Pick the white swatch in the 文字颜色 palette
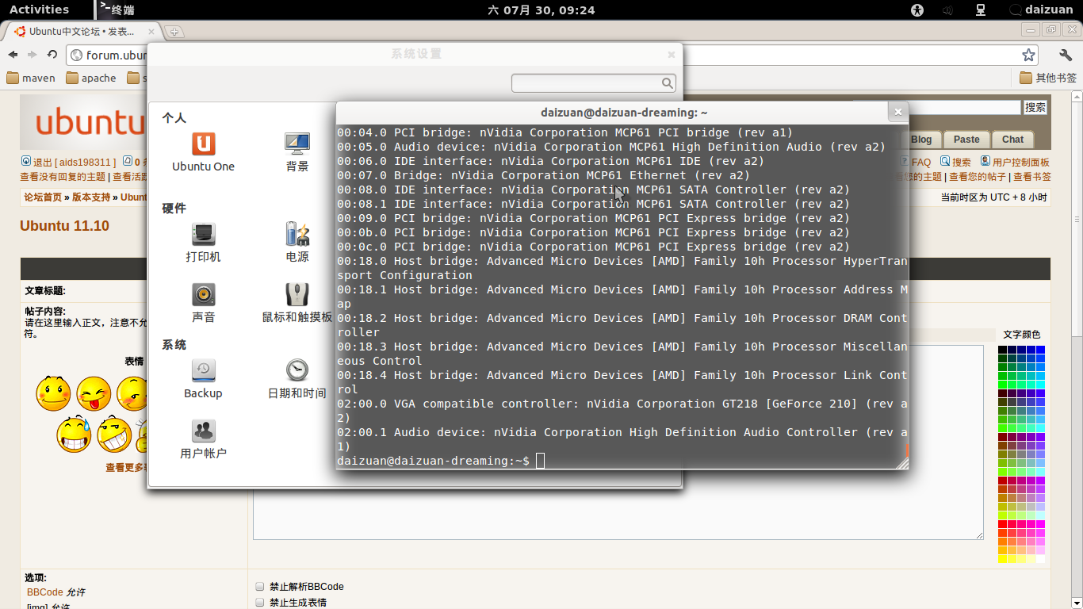 click(x=1040, y=559)
